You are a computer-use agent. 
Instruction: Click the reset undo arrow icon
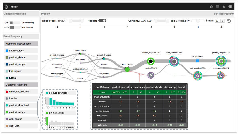(x=229, y=21)
